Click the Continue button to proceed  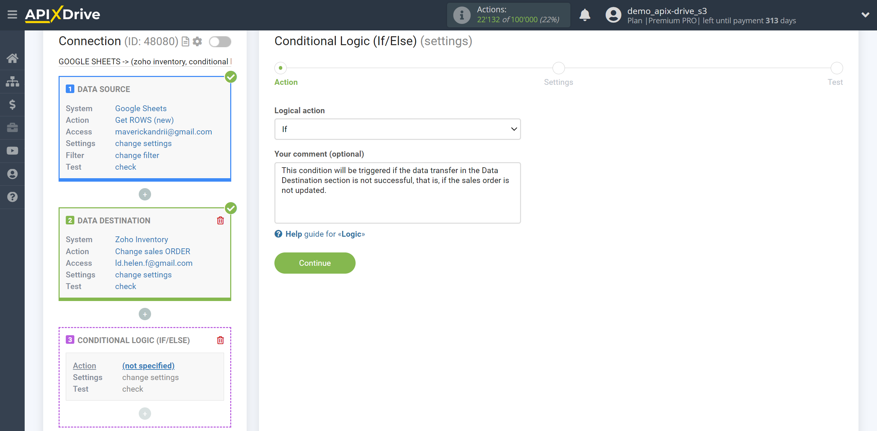[315, 262]
